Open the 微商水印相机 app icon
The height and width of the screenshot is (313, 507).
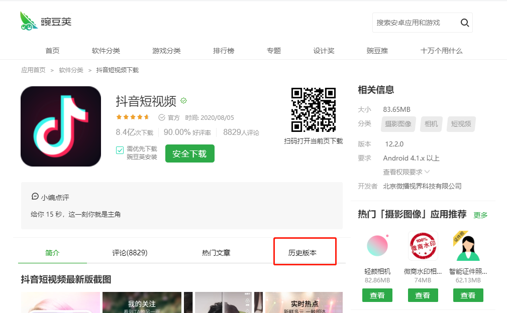point(423,246)
